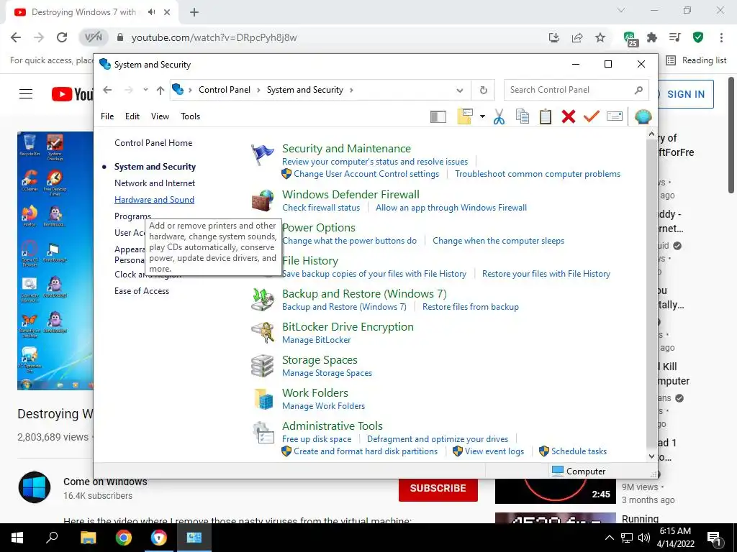Open the Edit menu

tap(132, 116)
